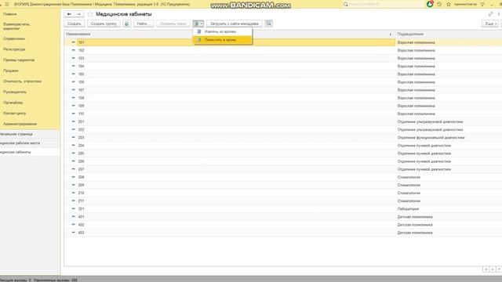Click the Создать button
Screen dimensions: 502x282
pos(75,23)
